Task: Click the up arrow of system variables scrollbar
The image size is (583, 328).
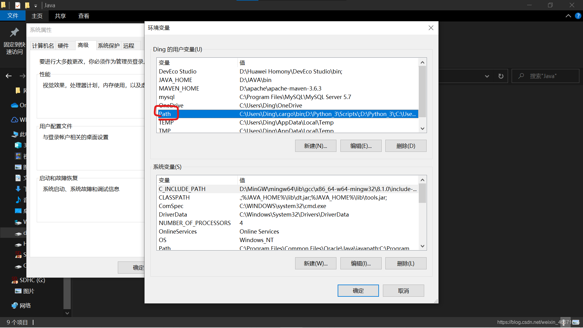Action: click(x=422, y=180)
